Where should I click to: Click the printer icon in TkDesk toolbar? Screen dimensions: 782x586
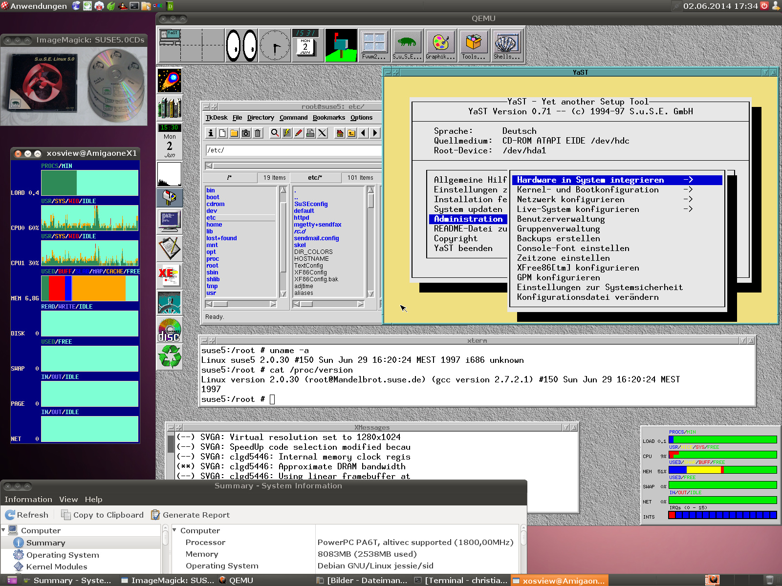pos(310,133)
